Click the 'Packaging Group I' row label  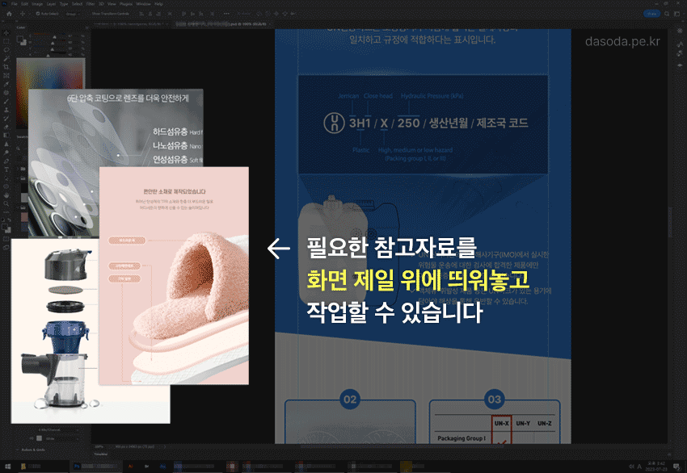pyautogui.click(x=462, y=438)
